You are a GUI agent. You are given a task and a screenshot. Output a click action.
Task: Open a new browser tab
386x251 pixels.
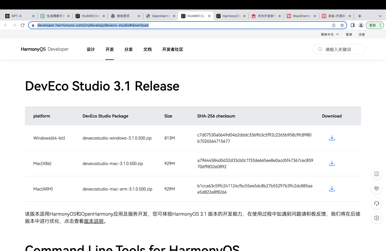[x=360, y=16]
